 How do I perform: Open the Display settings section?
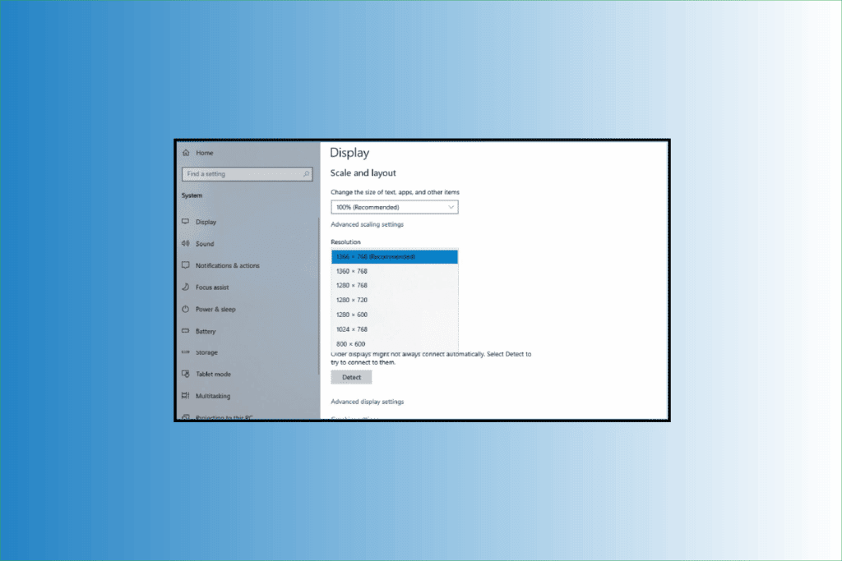click(x=206, y=222)
